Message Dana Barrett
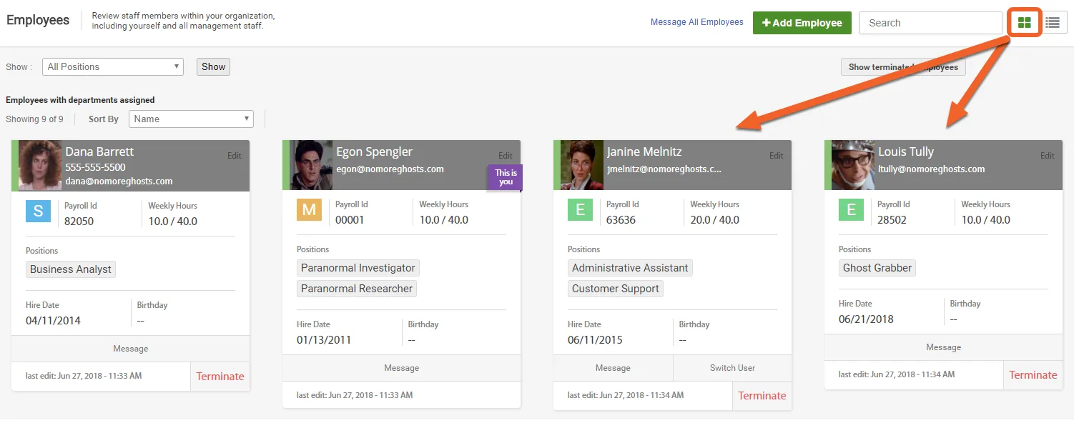Screen dimensions: 1074x428 (131, 349)
